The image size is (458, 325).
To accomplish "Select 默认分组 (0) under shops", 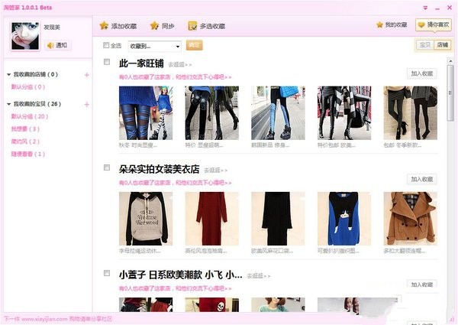I will point(28,87).
